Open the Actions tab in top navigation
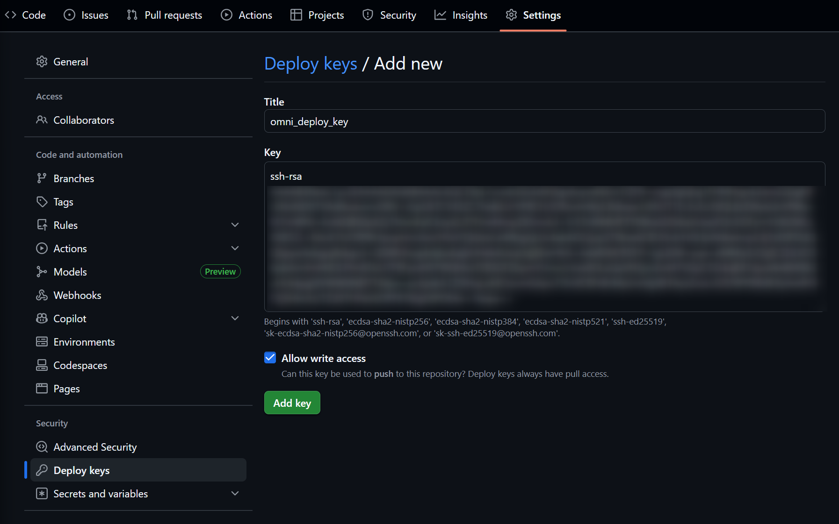This screenshot has width=839, height=524. 246,15
